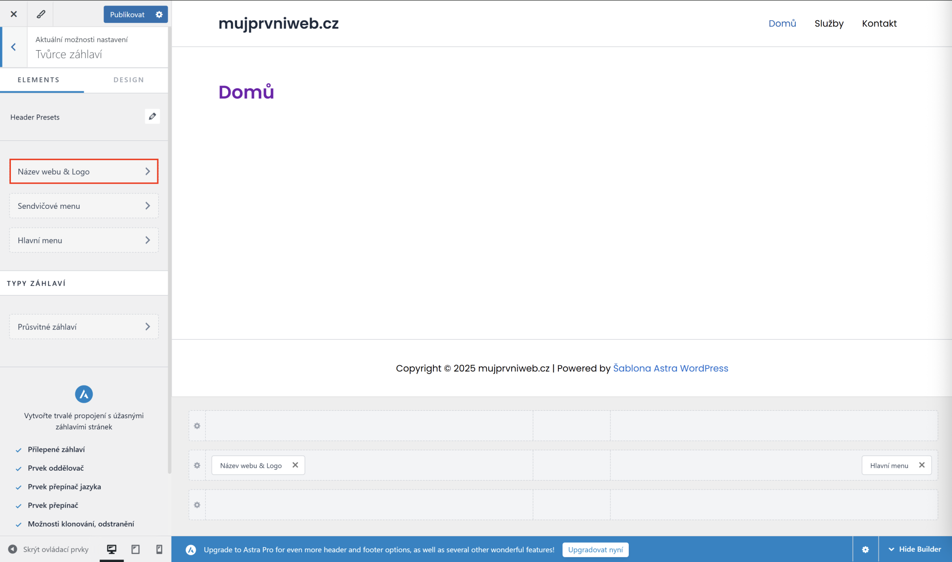This screenshot has width=952, height=562.
Task: Click the customizer close X icon
Action: pyautogui.click(x=14, y=14)
